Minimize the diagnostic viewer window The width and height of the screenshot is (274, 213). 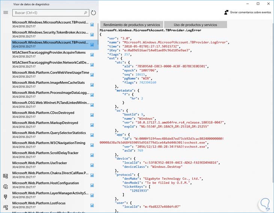pos(248,4)
